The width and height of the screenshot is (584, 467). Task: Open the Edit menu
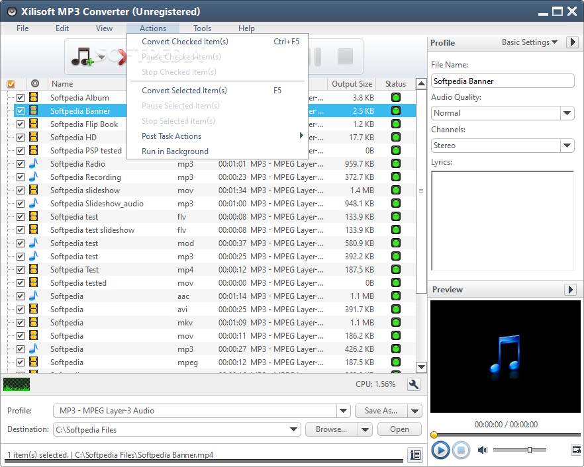point(62,28)
